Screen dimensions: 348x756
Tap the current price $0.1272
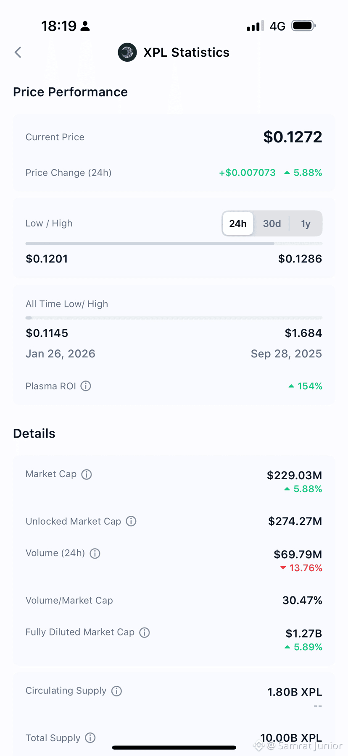pyautogui.click(x=293, y=137)
